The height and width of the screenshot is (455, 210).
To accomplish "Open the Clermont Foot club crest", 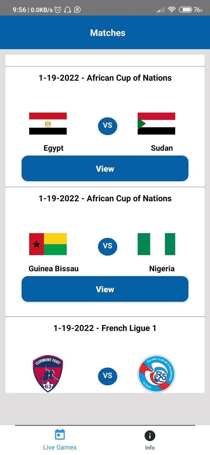I will [x=48, y=374].
